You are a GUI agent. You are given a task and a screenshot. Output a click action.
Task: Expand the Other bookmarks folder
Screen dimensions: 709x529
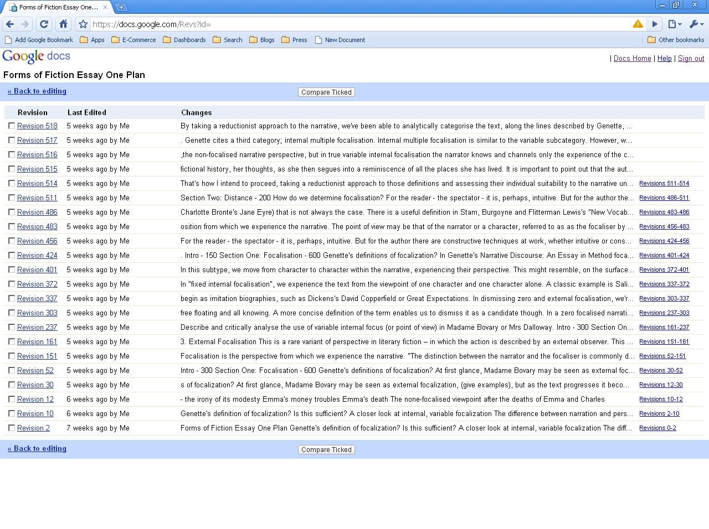(676, 39)
